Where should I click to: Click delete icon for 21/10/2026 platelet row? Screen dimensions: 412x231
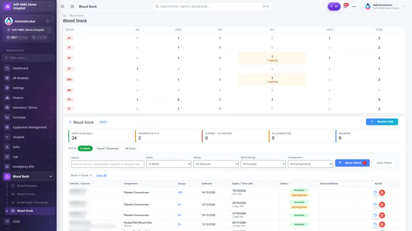click(x=382, y=215)
